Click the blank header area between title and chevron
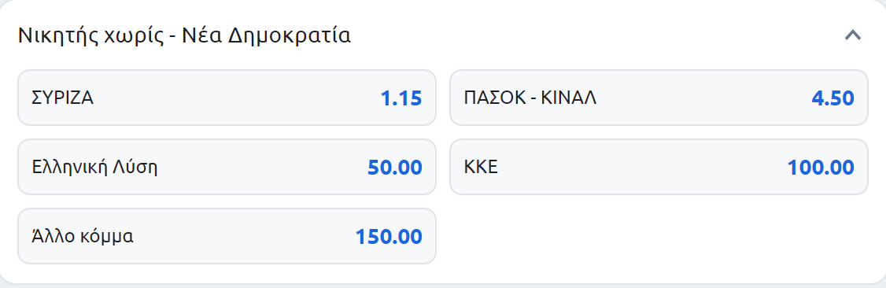The height and width of the screenshot is (288, 886). (x=597, y=35)
